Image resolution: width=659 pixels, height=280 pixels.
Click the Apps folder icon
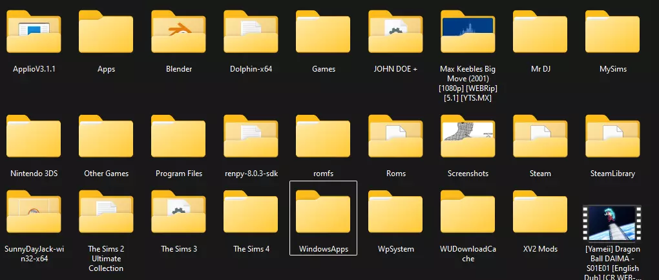(106, 32)
